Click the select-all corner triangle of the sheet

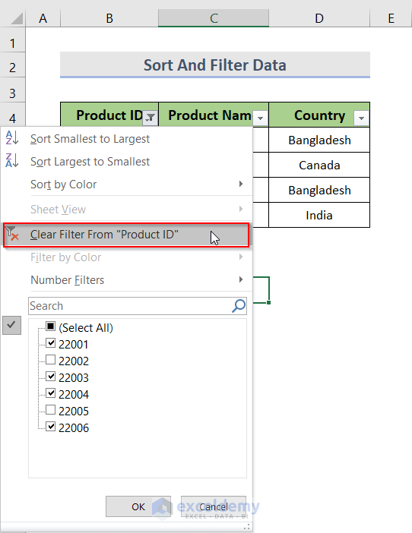[x=16, y=18]
